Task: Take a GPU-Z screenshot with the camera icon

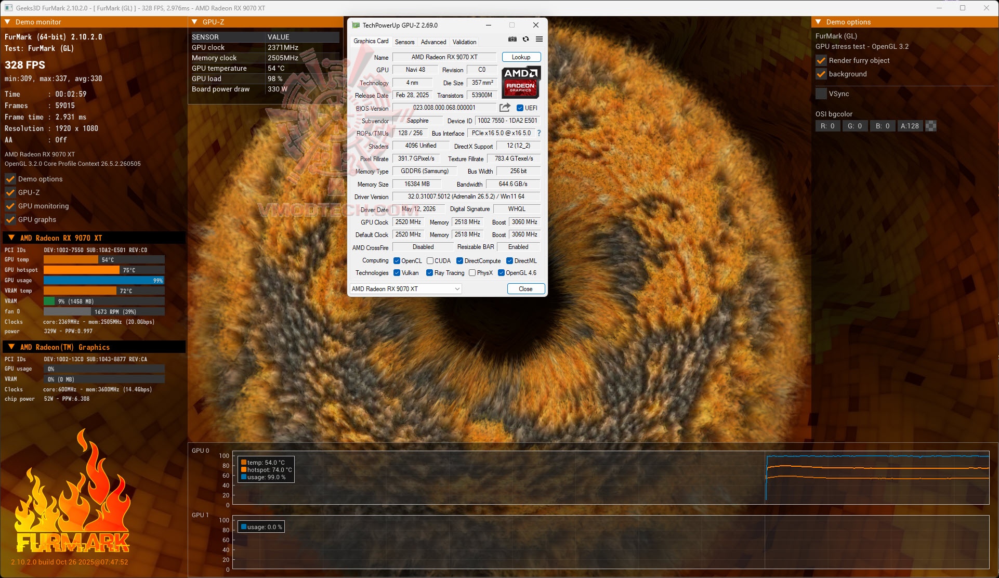Action: (x=512, y=40)
